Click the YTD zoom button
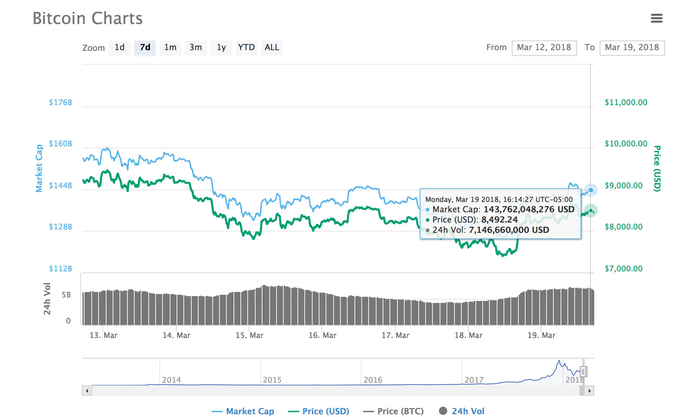Image resolution: width=676 pixels, height=417 pixels. (247, 47)
